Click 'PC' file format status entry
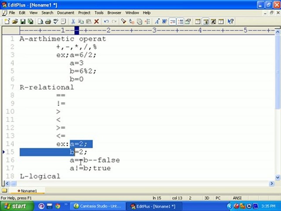281x211 pixels. pyautogui.click(x=218, y=198)
